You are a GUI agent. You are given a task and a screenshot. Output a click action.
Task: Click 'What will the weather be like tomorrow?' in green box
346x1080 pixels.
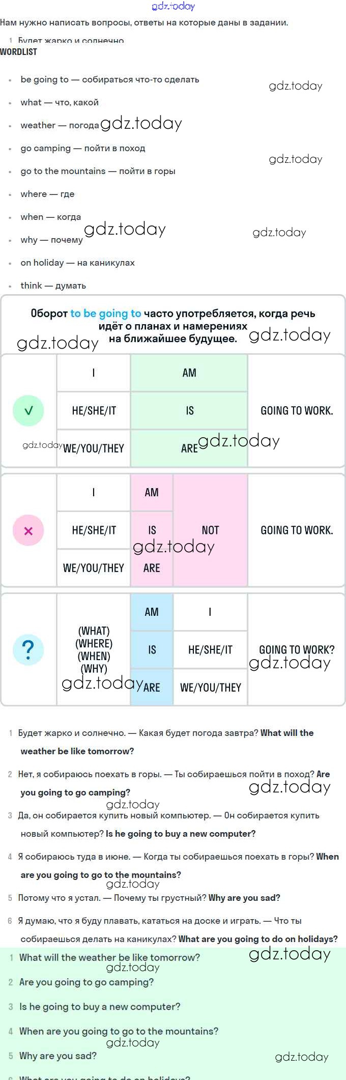point(109,957)
